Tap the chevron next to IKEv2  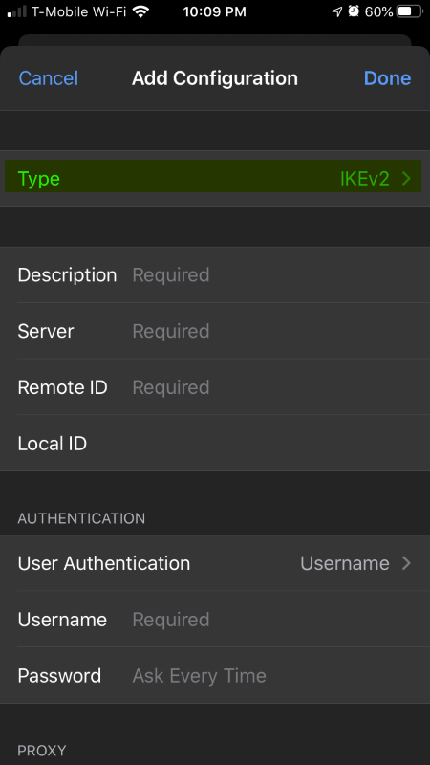pyautogui.click(x=407, y=179)
